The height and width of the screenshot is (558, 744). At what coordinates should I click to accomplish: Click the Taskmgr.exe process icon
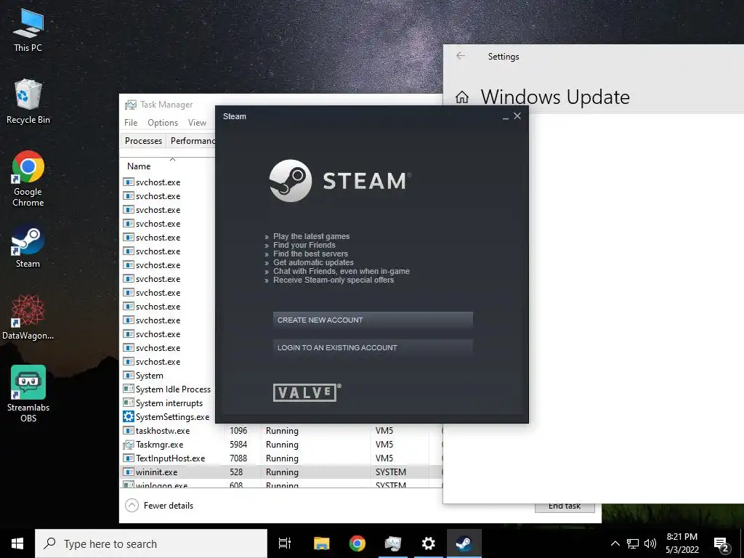(128, 445)
